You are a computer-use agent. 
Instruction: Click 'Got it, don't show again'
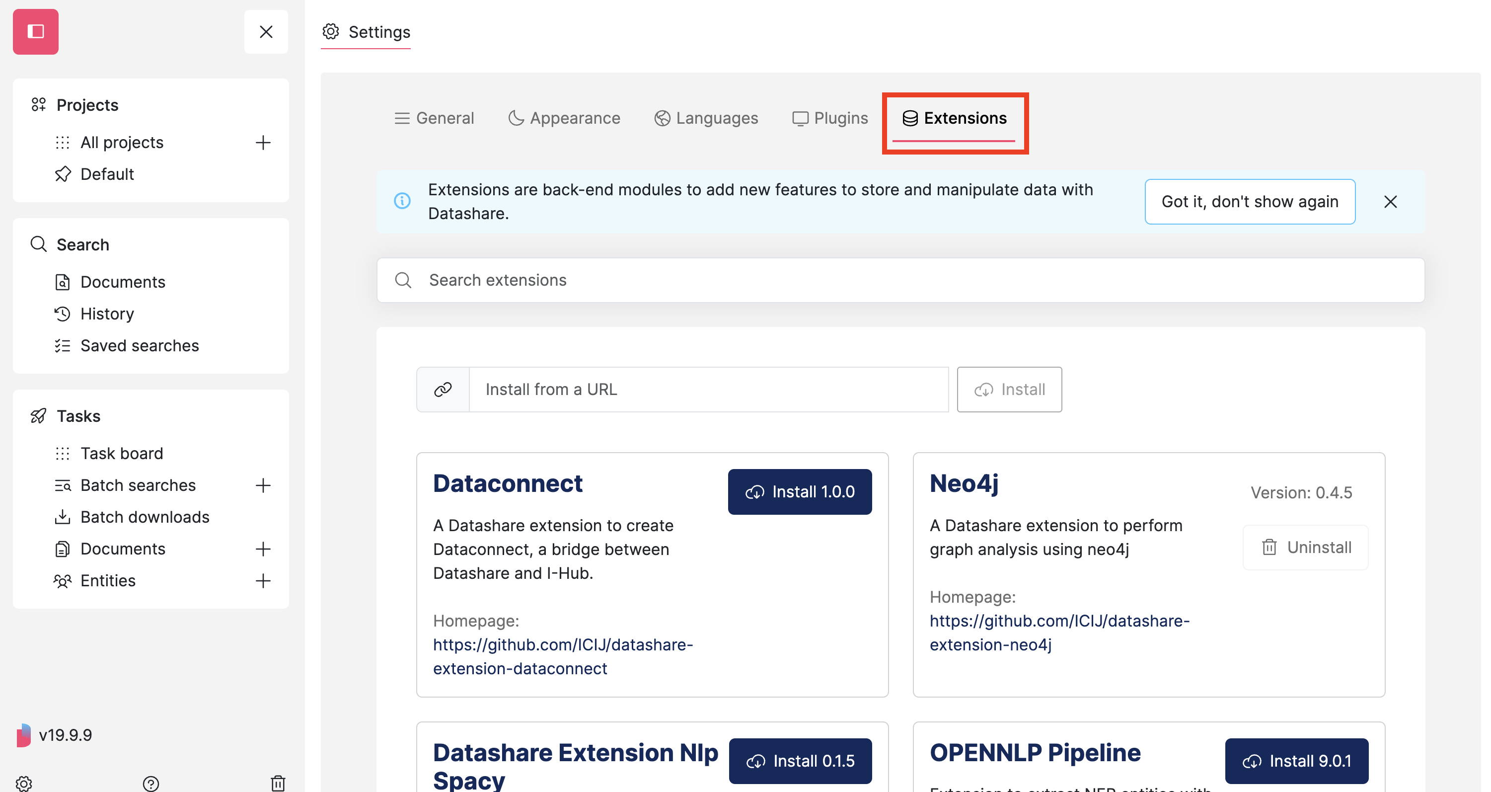[x=1250, y=201]
